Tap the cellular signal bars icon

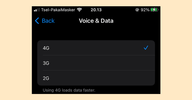[x=37, y=10]
